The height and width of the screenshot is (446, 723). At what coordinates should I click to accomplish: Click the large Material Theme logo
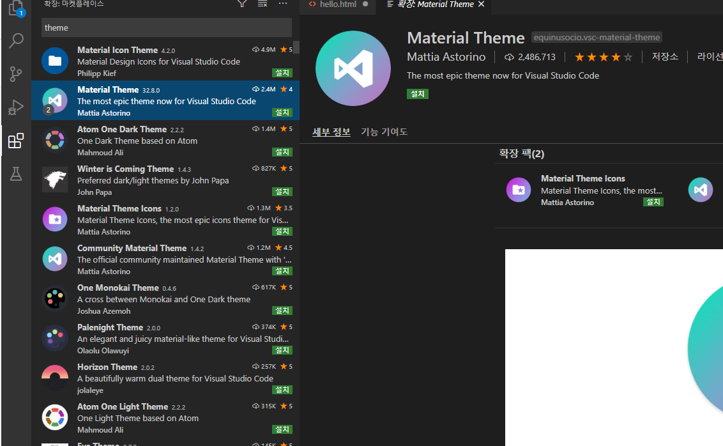point(353,68)
